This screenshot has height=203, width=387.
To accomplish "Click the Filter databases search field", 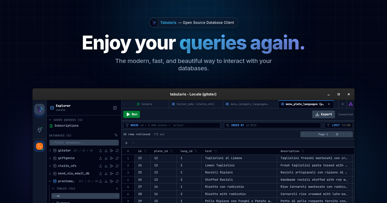I will tap(84, 143).
